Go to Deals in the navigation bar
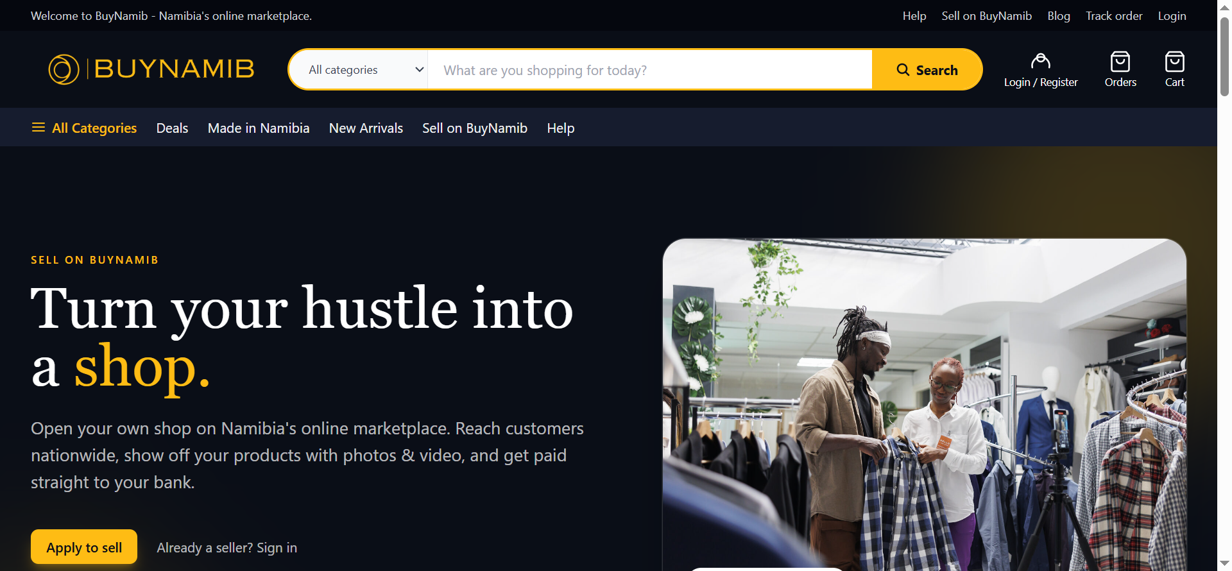The height and width of the screenshot is (571, 1232). (172, 128)
